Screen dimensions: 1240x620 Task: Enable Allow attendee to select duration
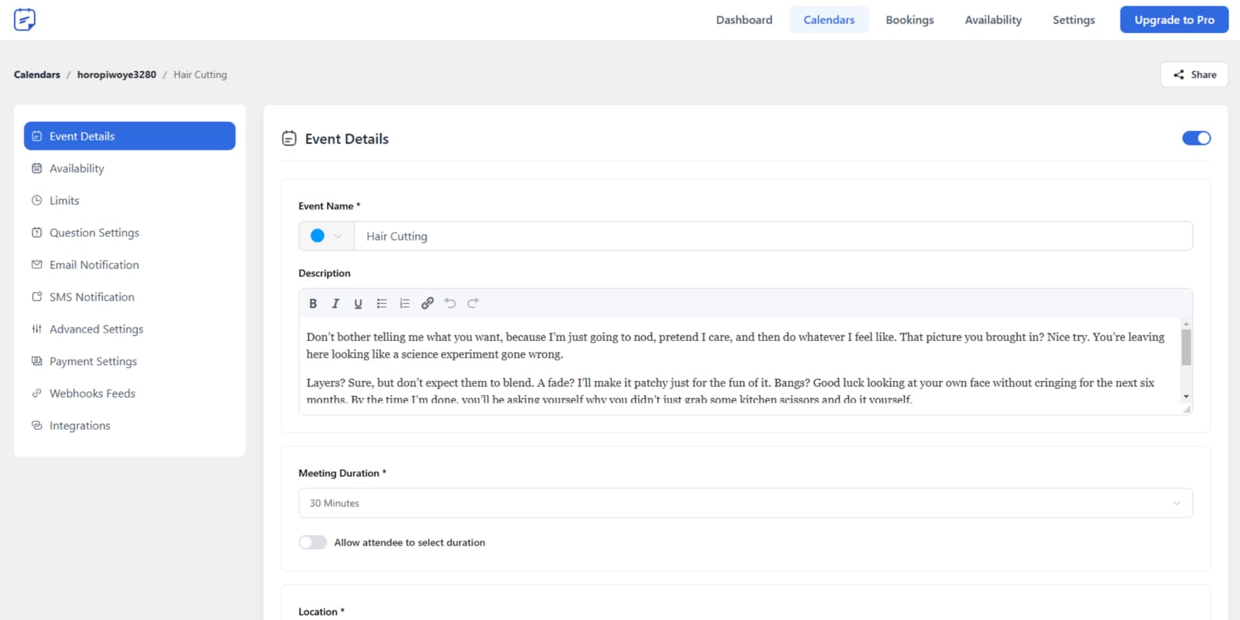tap(313, 542)
